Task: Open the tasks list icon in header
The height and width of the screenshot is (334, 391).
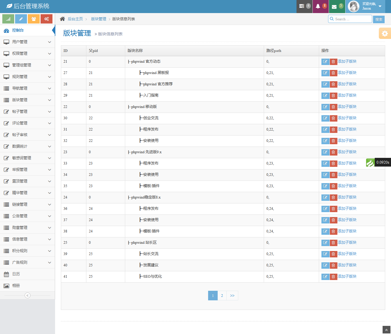Action: [x=302, y=6]
